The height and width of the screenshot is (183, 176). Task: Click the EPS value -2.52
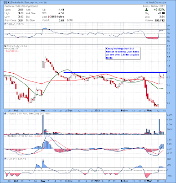coord(61,13)
